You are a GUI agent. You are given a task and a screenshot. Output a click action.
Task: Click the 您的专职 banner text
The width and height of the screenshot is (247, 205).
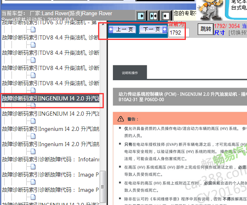(x=185, y=14)
